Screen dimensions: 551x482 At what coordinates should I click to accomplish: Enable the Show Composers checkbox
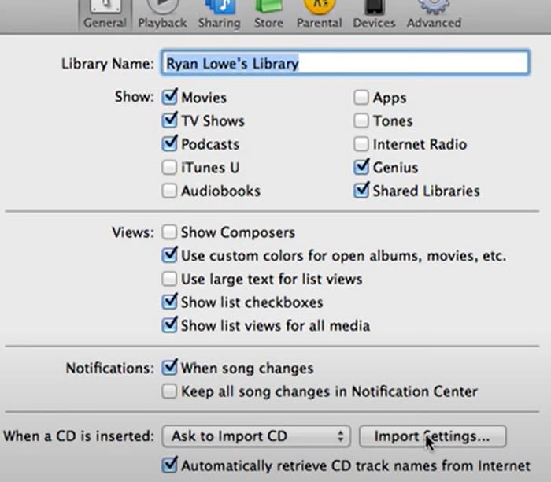coord(169,232)
